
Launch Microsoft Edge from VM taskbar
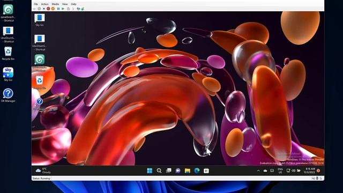[x=197, y=170]
